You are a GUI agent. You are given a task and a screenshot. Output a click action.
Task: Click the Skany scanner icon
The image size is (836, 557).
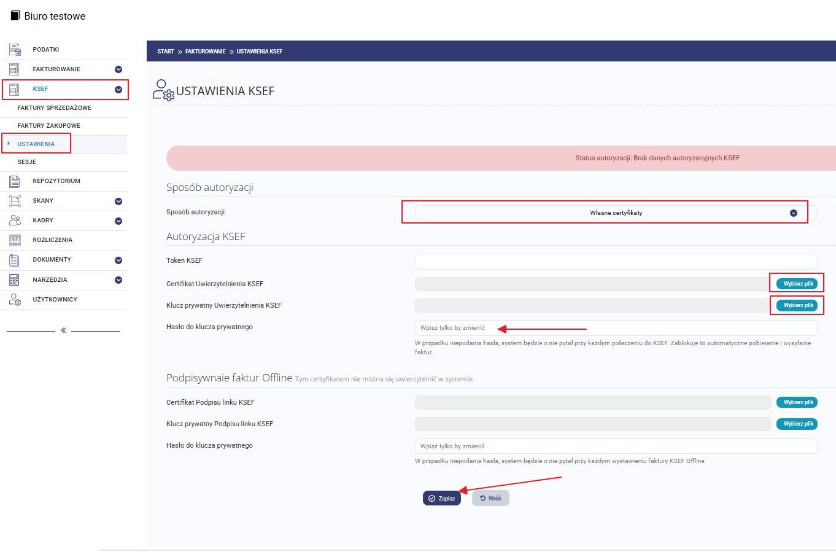15,201
